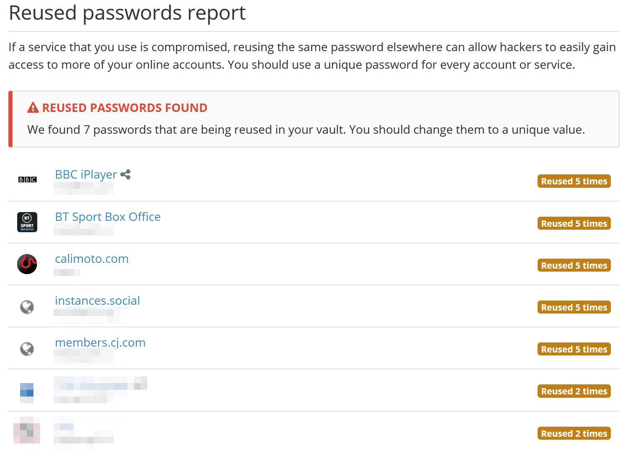Open the calimoto.com entry
Image resolution: width=628 pixels, height=464 pixels.
click(91, 259)
